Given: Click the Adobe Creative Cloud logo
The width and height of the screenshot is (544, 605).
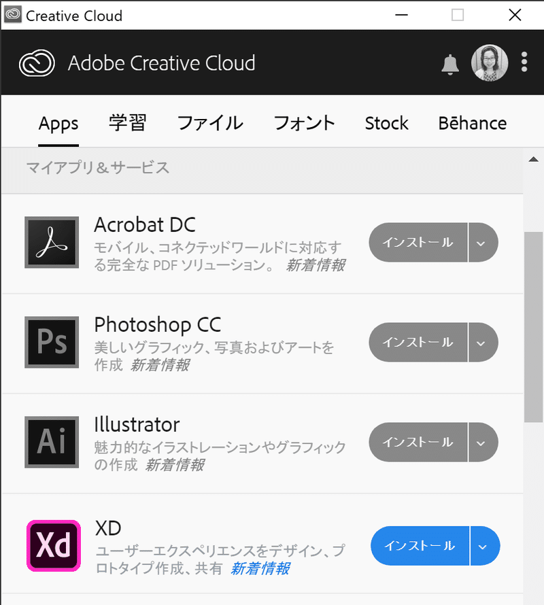Looking at the screenshot, I should click(37, 63).
